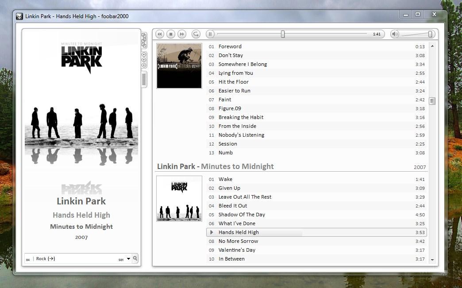This screenshot has width=462, height=288.
Task: Skip to the next track
Action: point(182,34)
